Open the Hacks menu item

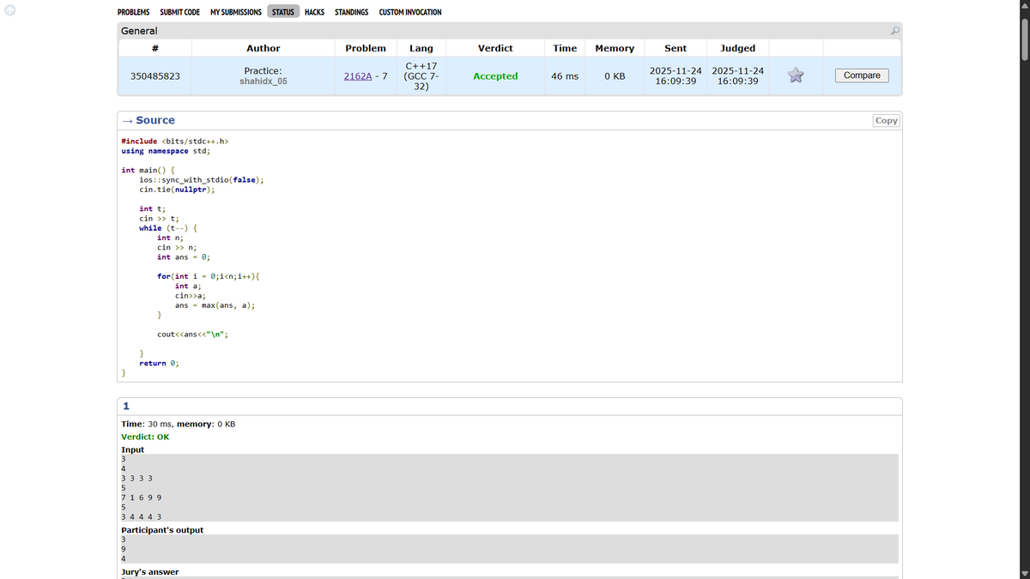(314, 12)
